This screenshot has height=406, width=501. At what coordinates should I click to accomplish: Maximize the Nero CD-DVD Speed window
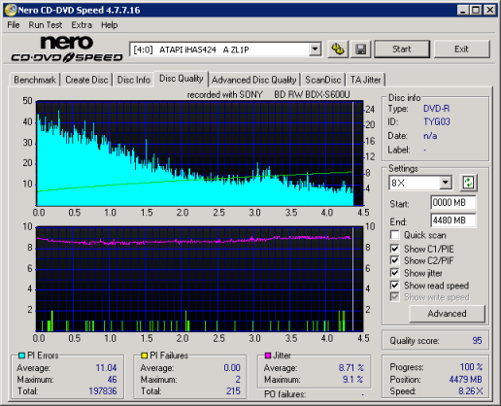point(476,10)
